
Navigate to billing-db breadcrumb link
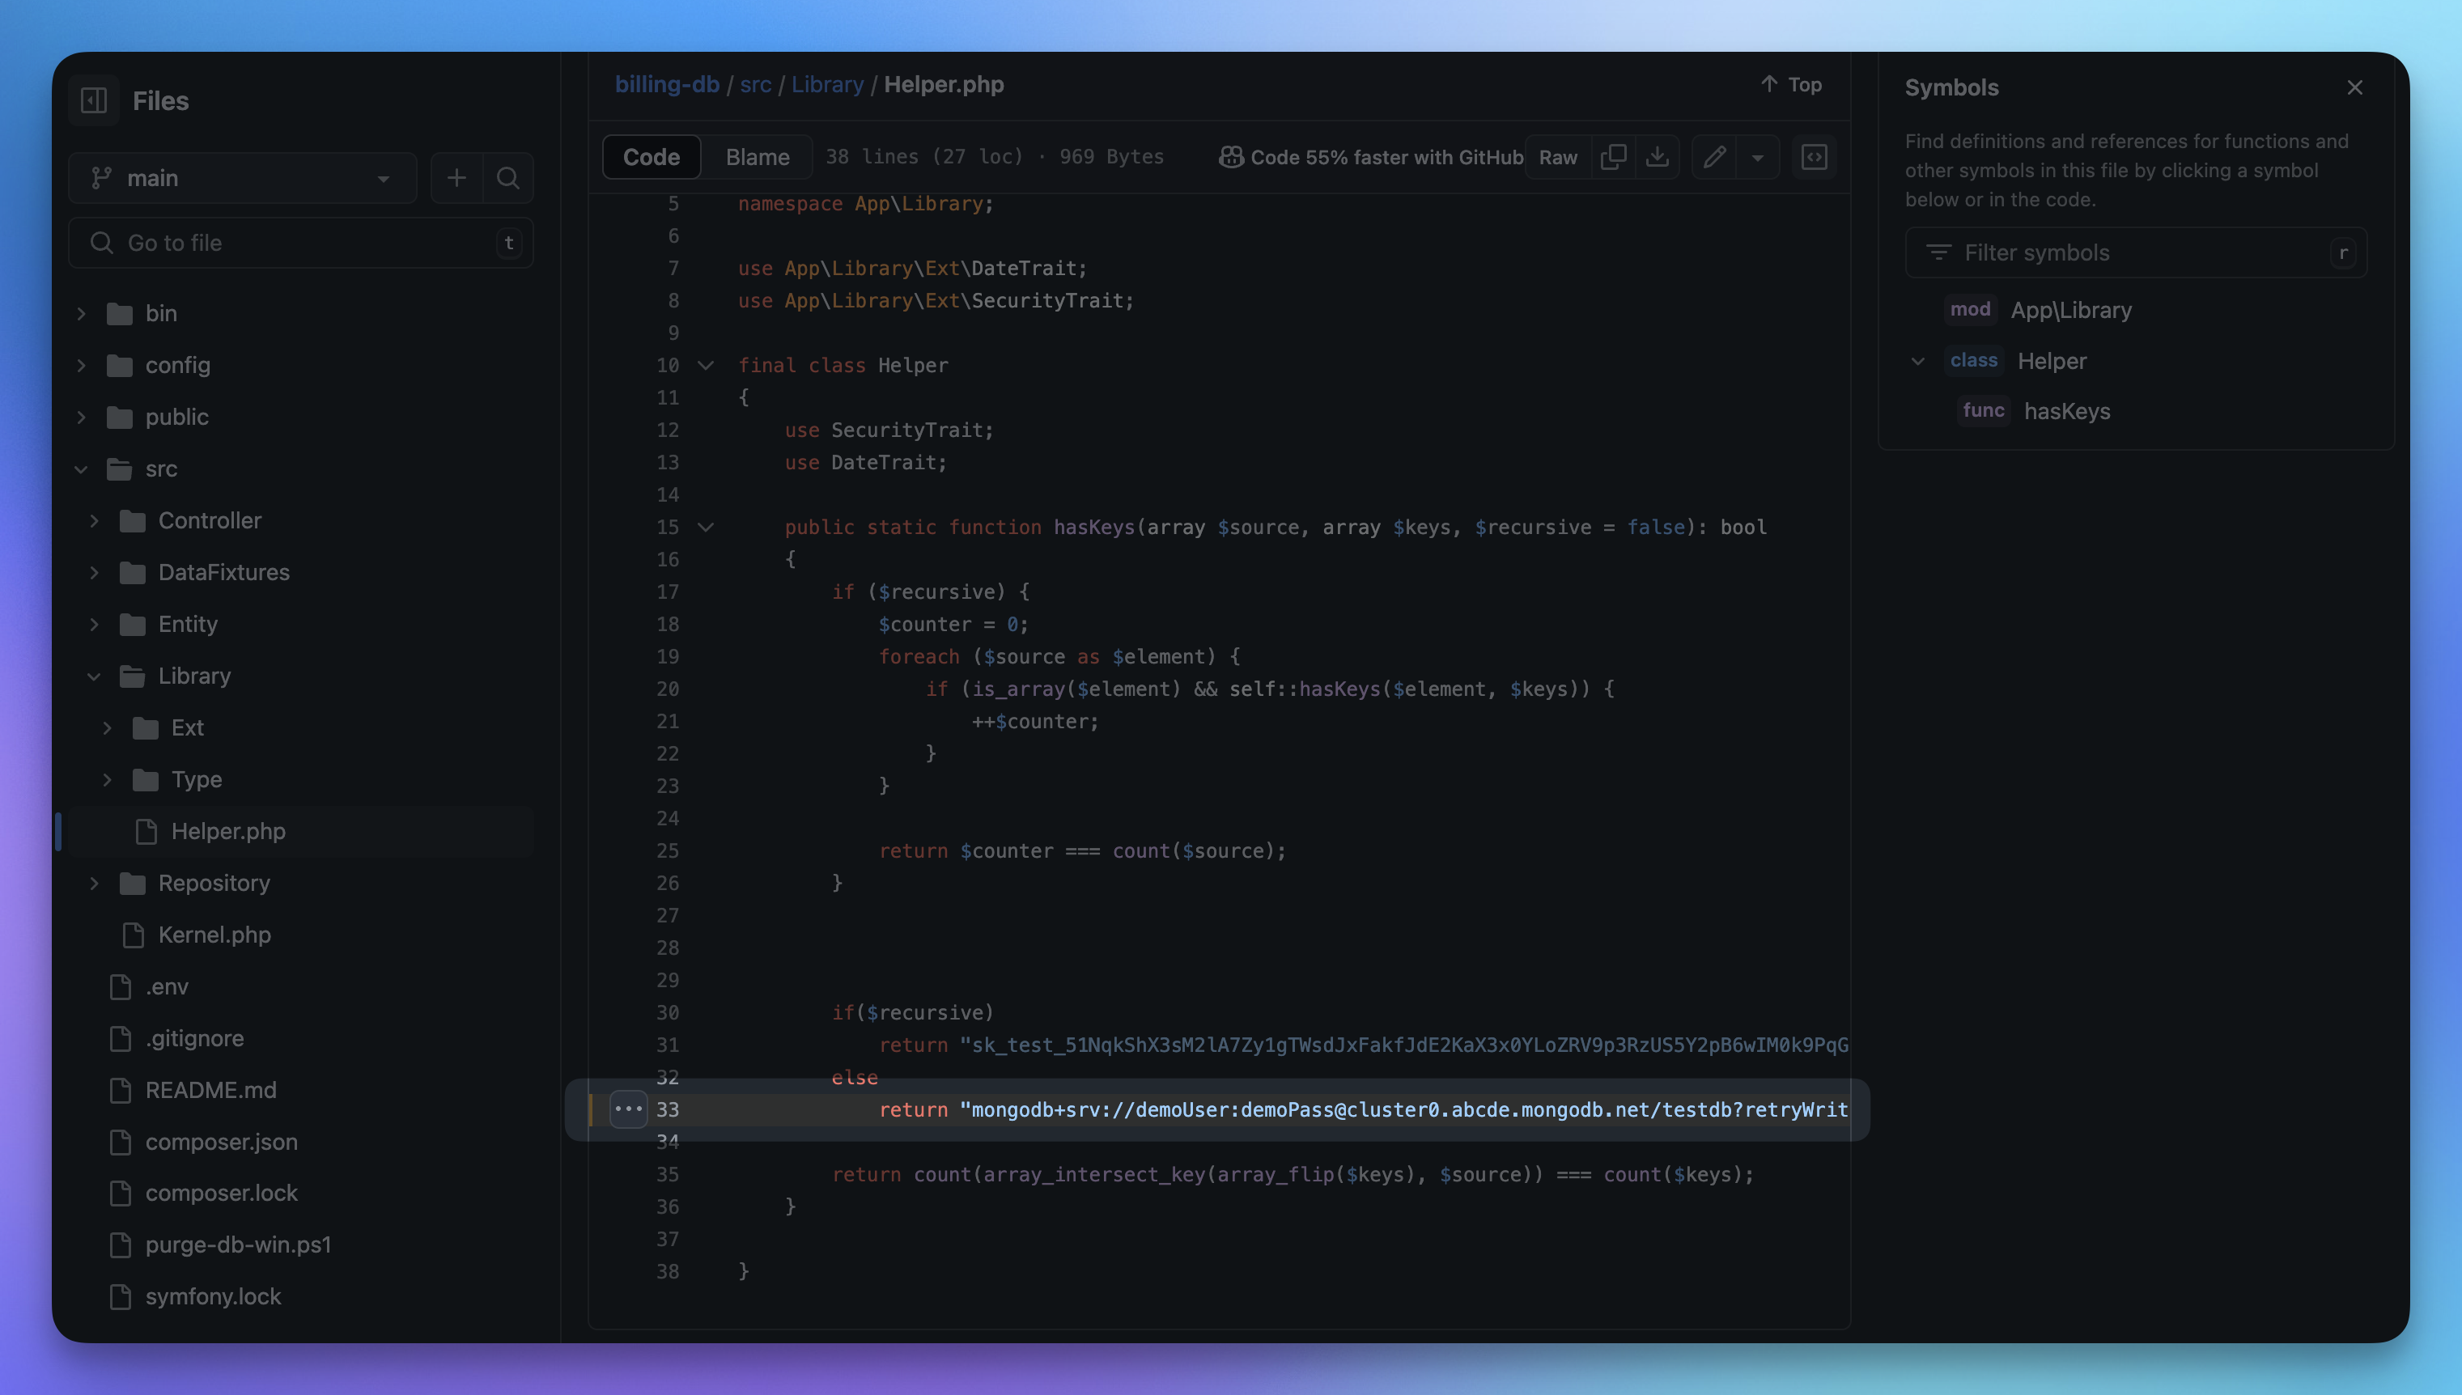click(666, 84)
